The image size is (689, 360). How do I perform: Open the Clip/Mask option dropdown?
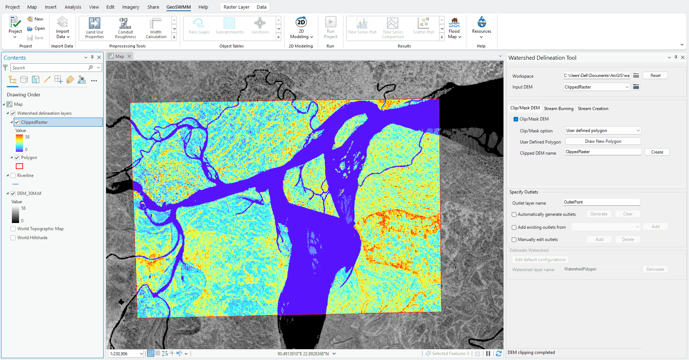(x=603, y=131)
